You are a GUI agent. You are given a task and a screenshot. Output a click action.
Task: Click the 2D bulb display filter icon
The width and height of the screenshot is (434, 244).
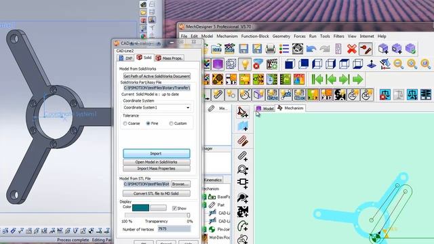click(x=353, y=95)
